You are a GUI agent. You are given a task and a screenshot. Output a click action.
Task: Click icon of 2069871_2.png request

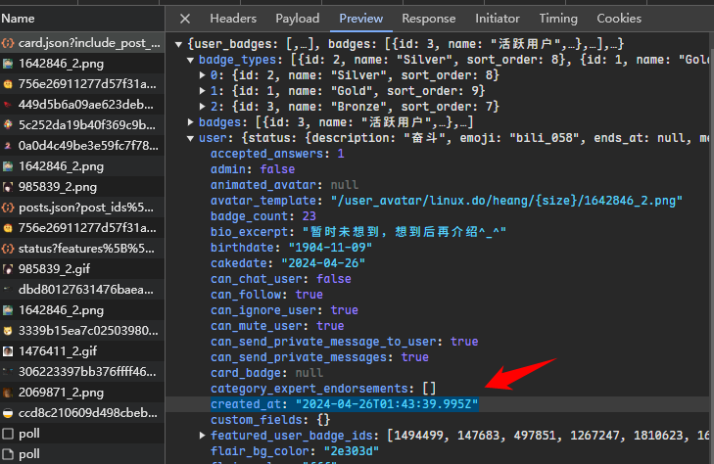click(8, 393)
